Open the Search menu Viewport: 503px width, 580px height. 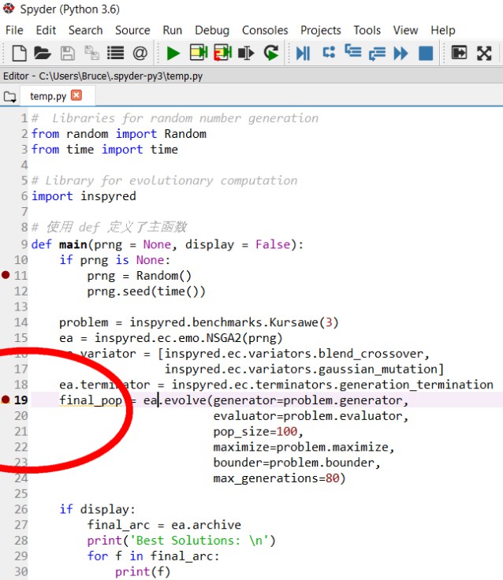(x=85, y=30)
